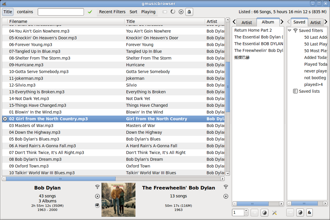Click right arrow of Saved panel scrollbar
This screenshot has width=330, height=220.
click(325, 204)
